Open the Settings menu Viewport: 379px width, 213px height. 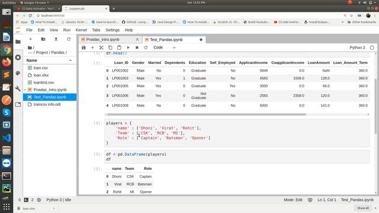point(113,30)
